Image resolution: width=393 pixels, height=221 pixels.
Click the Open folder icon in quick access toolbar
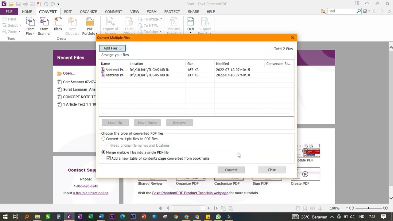pos(11,4)
